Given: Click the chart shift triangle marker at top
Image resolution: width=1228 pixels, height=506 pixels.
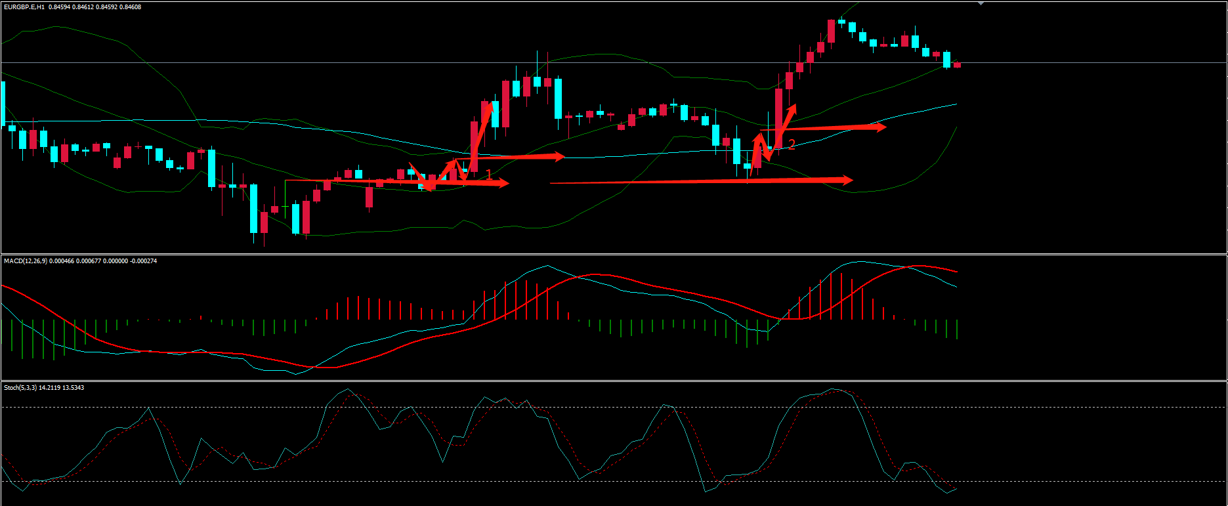Looking at the screenshot, I should coord(981,4).
